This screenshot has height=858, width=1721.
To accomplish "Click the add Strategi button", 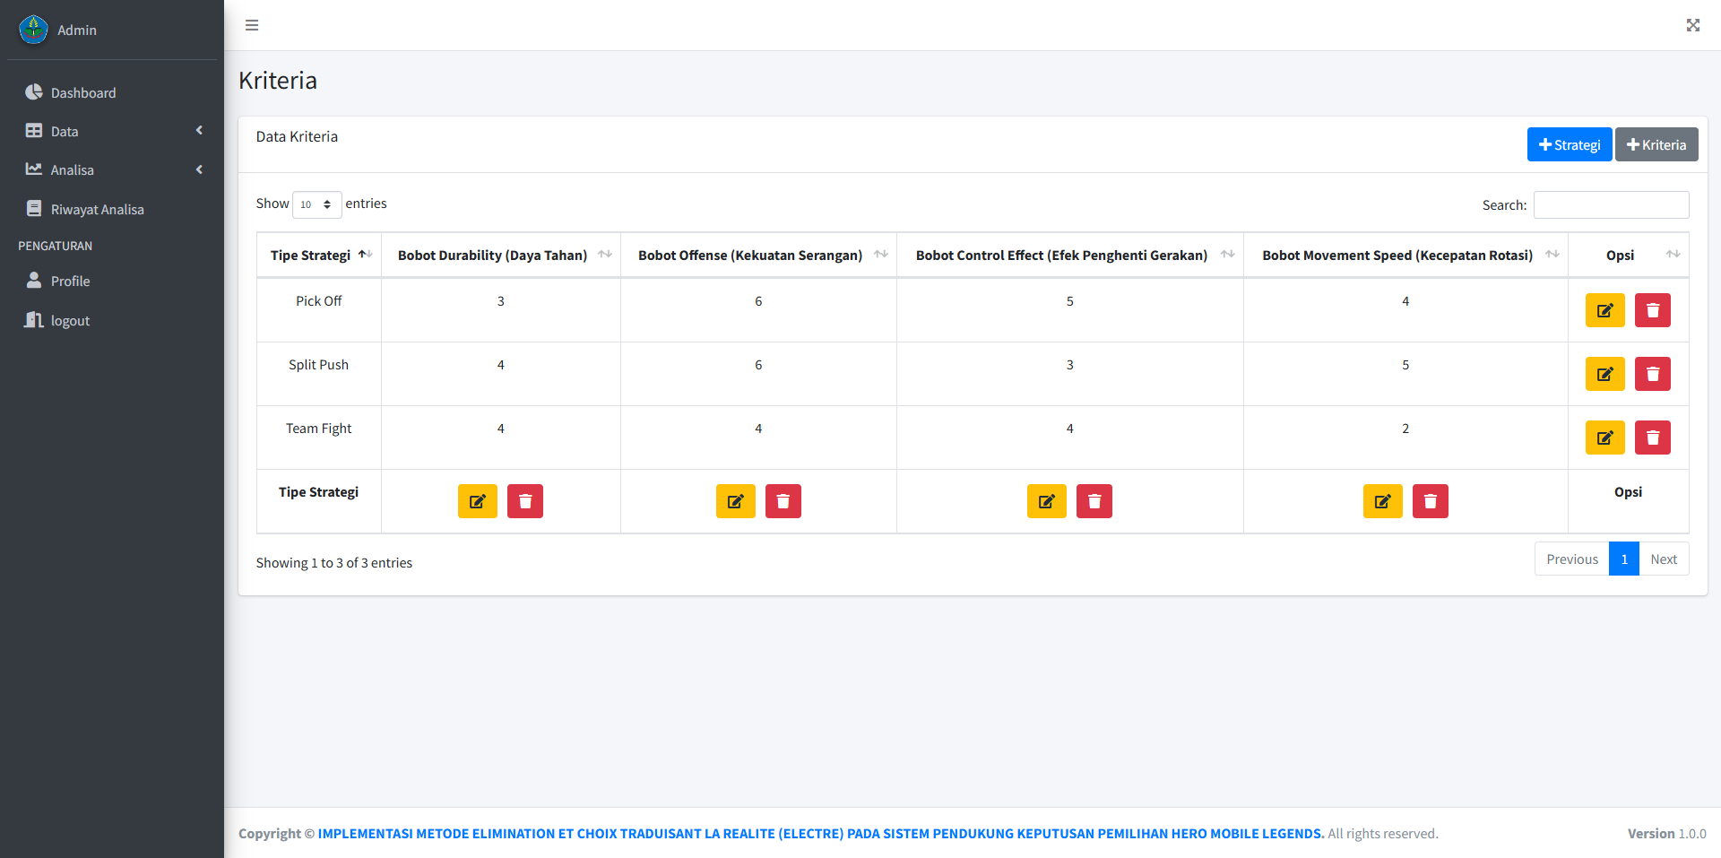I will (1569, 144).
